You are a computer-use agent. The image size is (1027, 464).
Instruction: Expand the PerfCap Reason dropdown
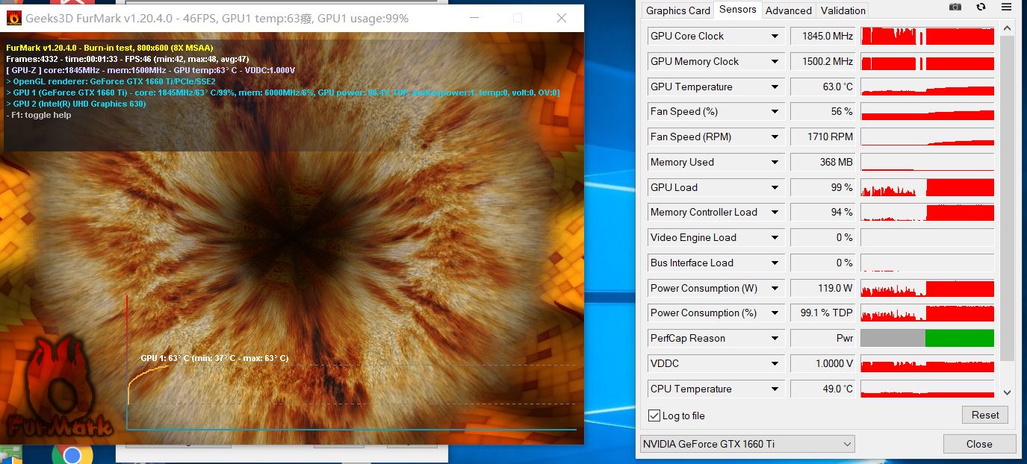pos(775,338)
